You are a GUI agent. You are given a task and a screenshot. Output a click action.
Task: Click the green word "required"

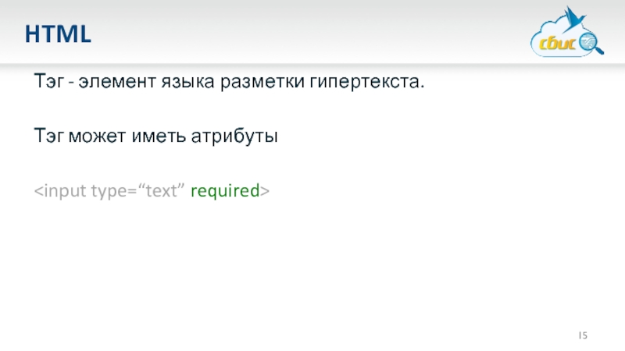226,191
